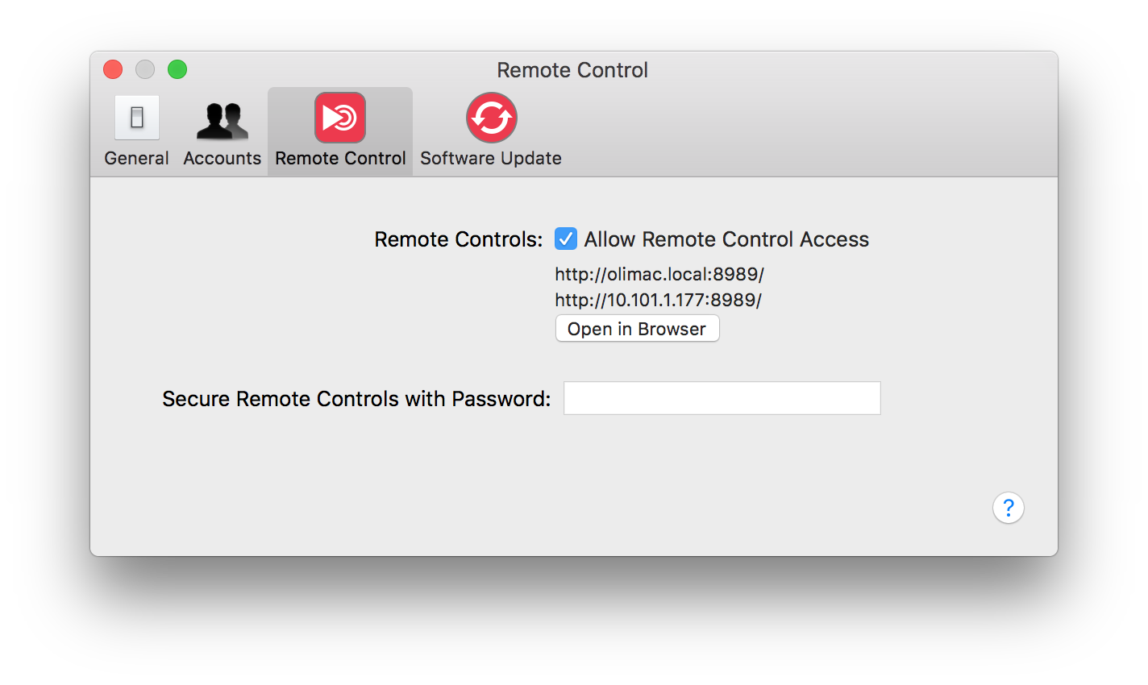Click the help question mark button

tap(1009, 508)
